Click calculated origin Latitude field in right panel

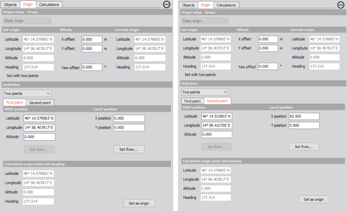(x=216, y=170)
